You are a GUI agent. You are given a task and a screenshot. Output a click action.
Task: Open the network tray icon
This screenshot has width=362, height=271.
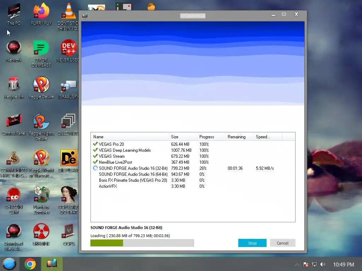pos(314,264)
